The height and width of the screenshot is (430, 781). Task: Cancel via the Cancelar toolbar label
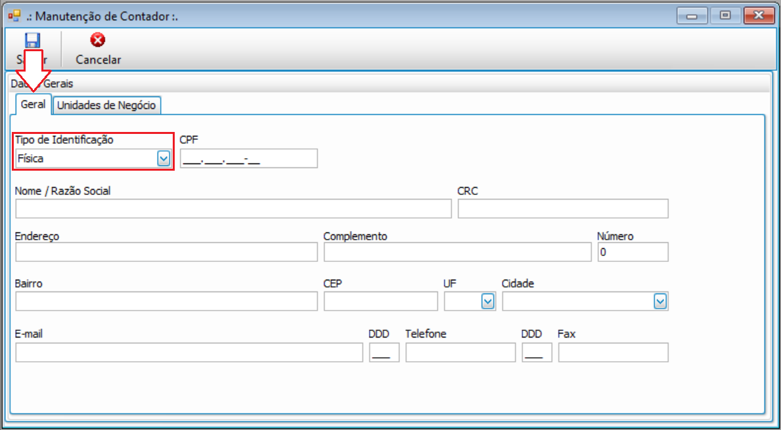(x=98, y=60)
